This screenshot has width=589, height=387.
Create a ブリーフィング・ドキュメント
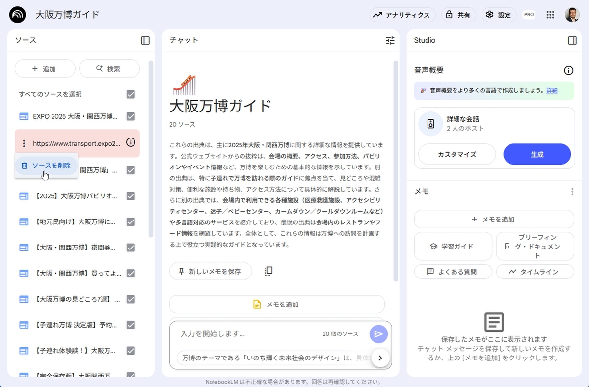pos(535,246)
